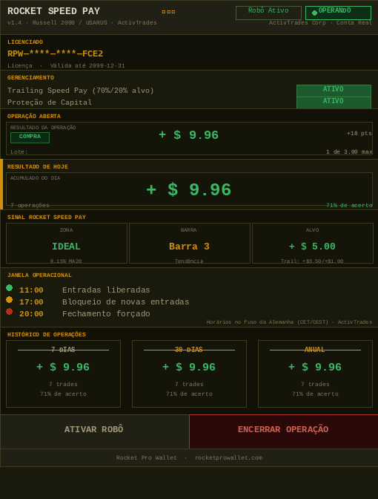Click the Robô Ativo status box
378x499 pixels.
pos(268,13)
